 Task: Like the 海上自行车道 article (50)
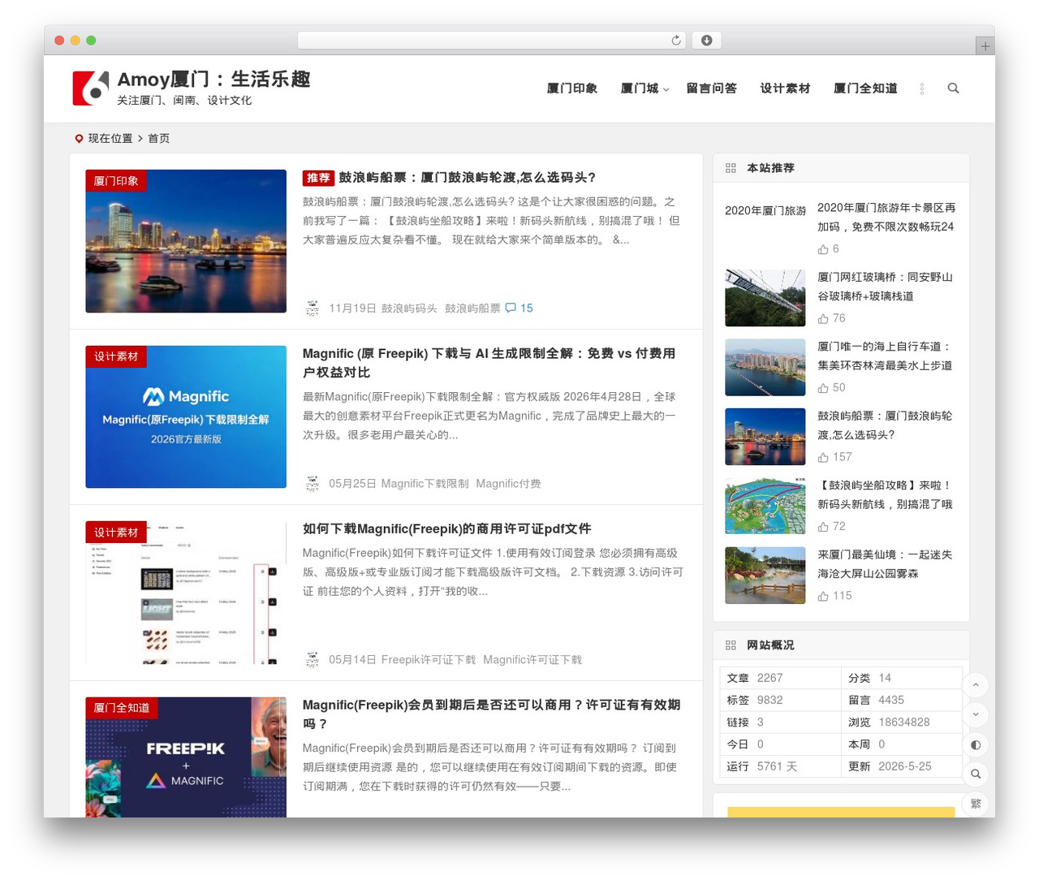[831, 388]
